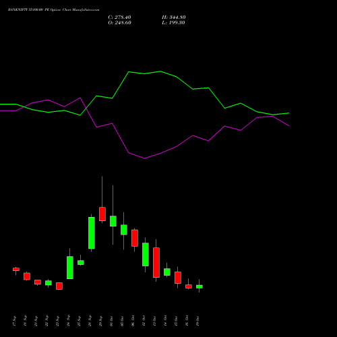This screenshot has width=337, height=337.
Task: Click the 25 Sep date label
Action: tap(80, 321)
